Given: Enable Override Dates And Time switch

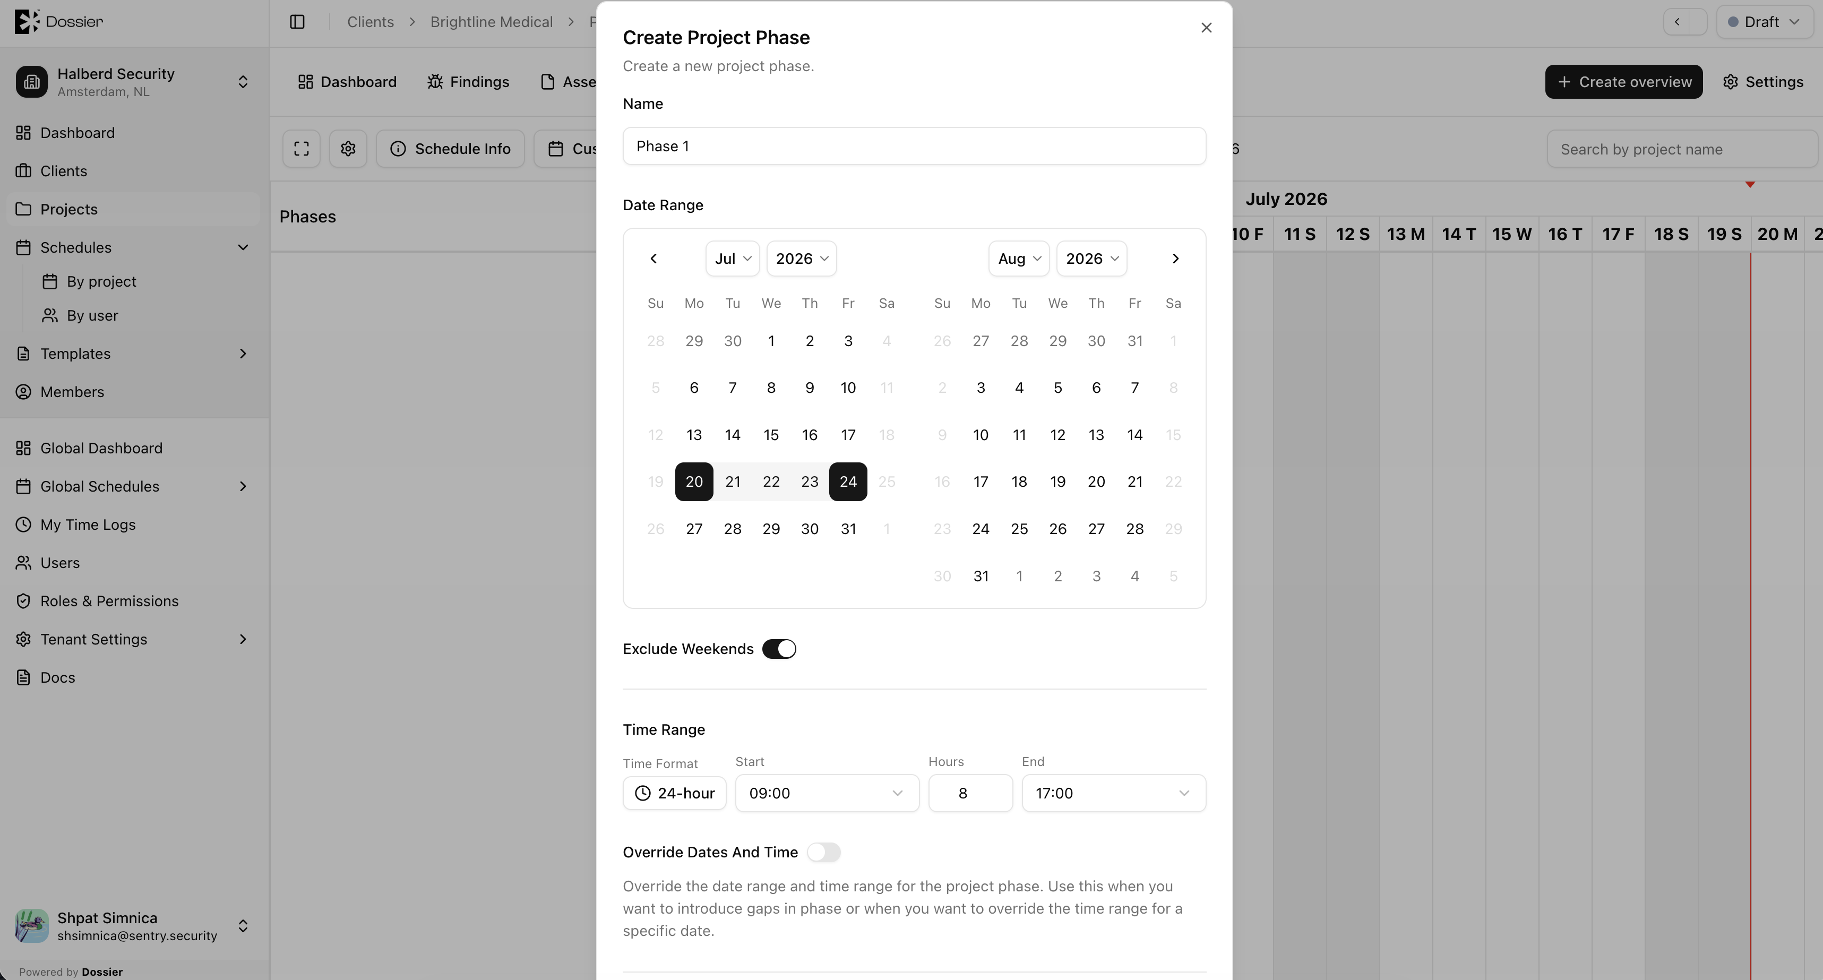Looking at the screenshot, I should (x=824, y=852).
